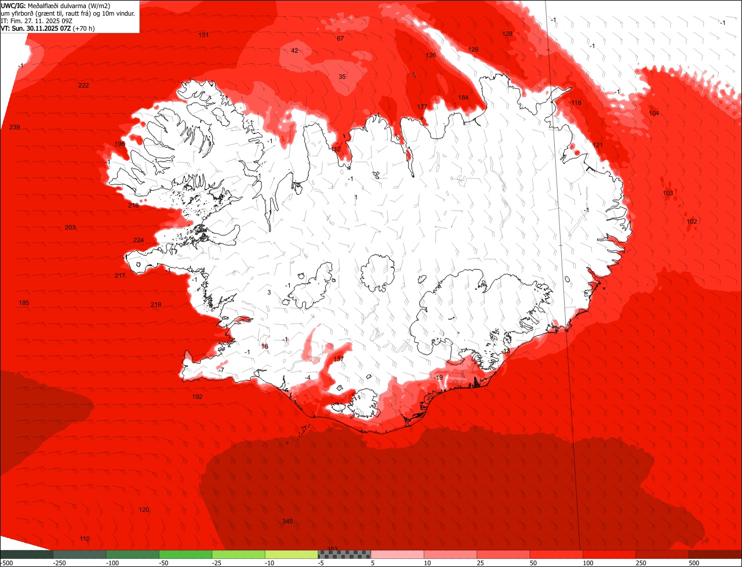Screen dimensions: 742x567
Task: Click the map value '345'
Action: click(x=288, y=521)
